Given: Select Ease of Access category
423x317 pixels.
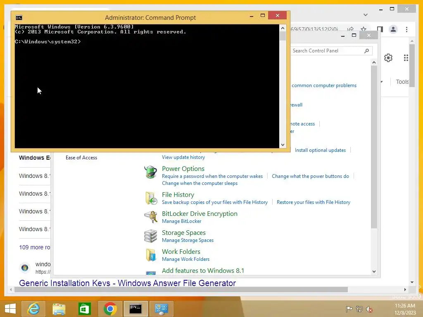Looking at the screenshot, I should 81,158.
